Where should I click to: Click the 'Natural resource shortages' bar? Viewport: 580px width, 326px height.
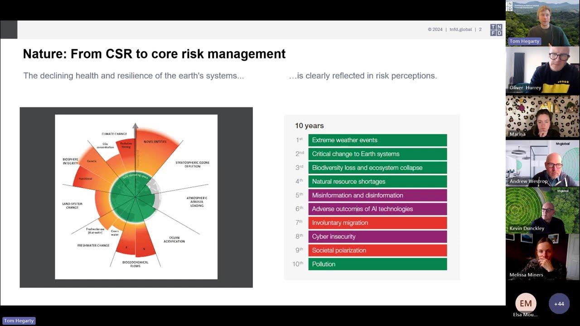click(x=377, y=182)
